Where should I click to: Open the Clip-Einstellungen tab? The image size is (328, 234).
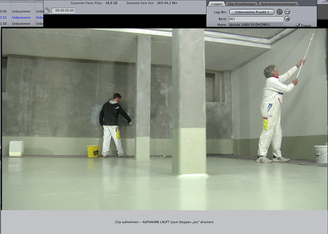pyautogui.click(x=242, y=4)
